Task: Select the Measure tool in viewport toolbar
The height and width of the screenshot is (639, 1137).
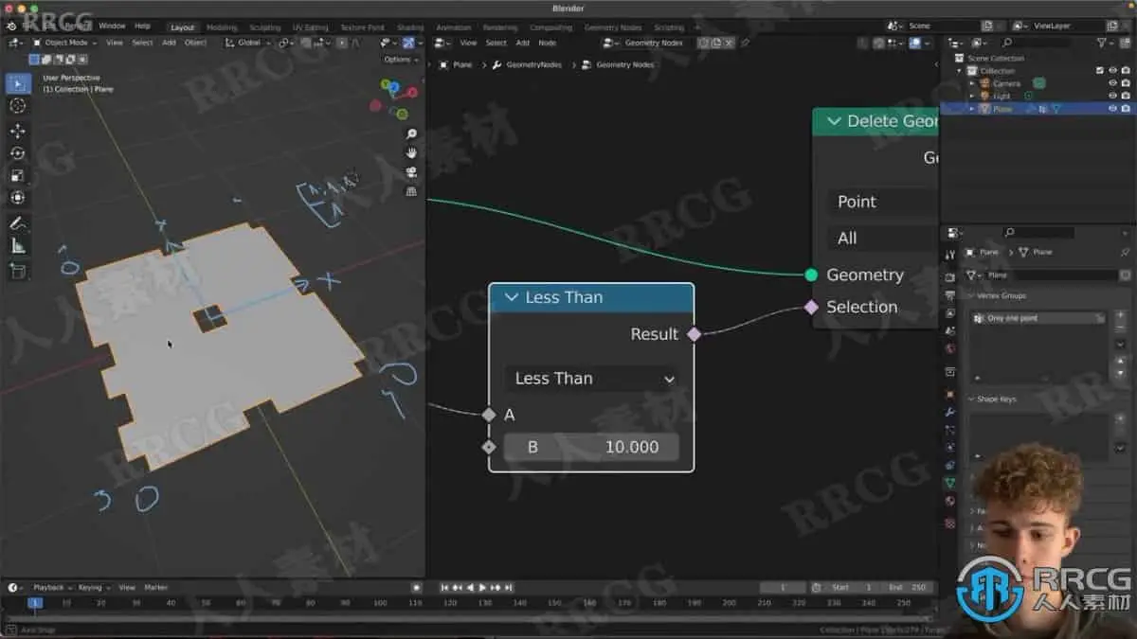Action: tap(18, 246)
